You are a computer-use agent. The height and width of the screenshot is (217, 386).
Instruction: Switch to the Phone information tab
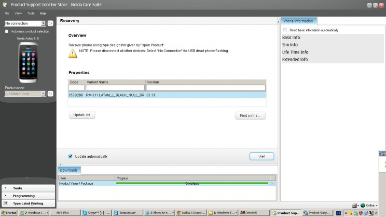pyautogui.click(x=298, y=21)
